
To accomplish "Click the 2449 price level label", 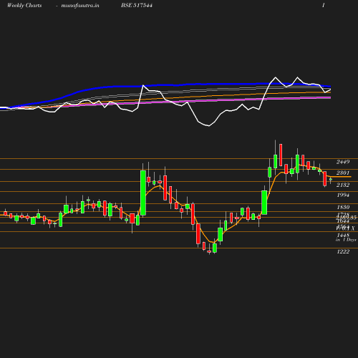I will (x=343, y=162).
